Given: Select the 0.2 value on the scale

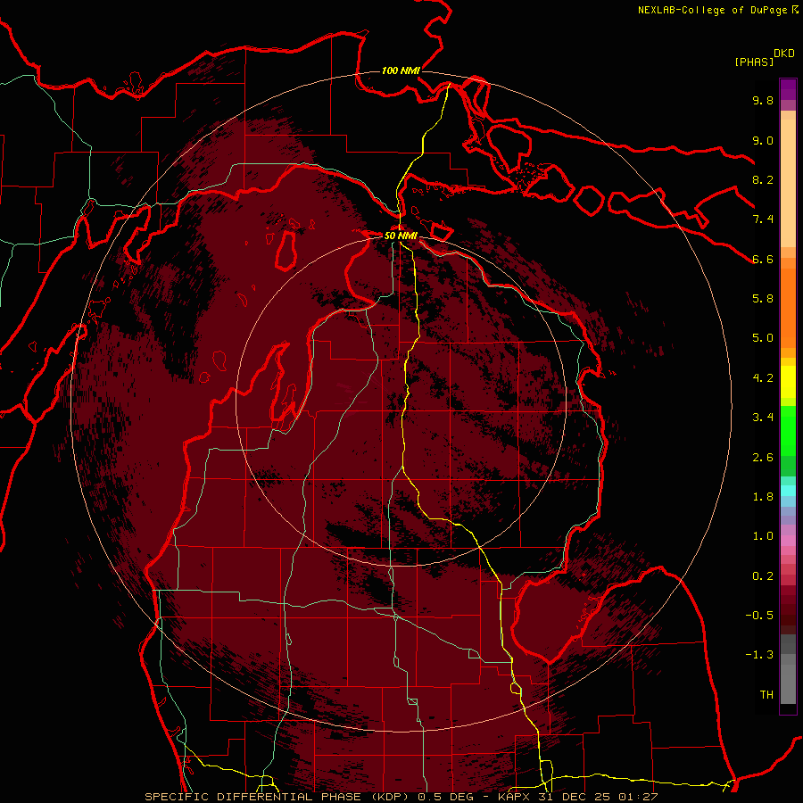Looking at the screenshot, I should 763,576.
